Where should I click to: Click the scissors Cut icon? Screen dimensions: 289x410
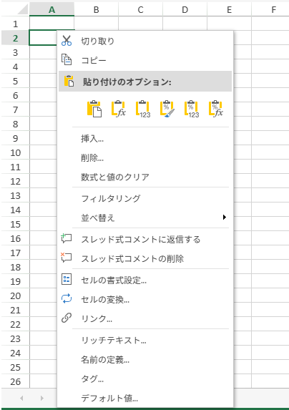point(67,41)
